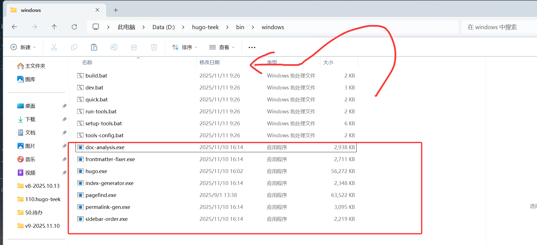Click the Rename icon in toolbar
Viewport: 537px width, 245px height.
click(114, 47)
